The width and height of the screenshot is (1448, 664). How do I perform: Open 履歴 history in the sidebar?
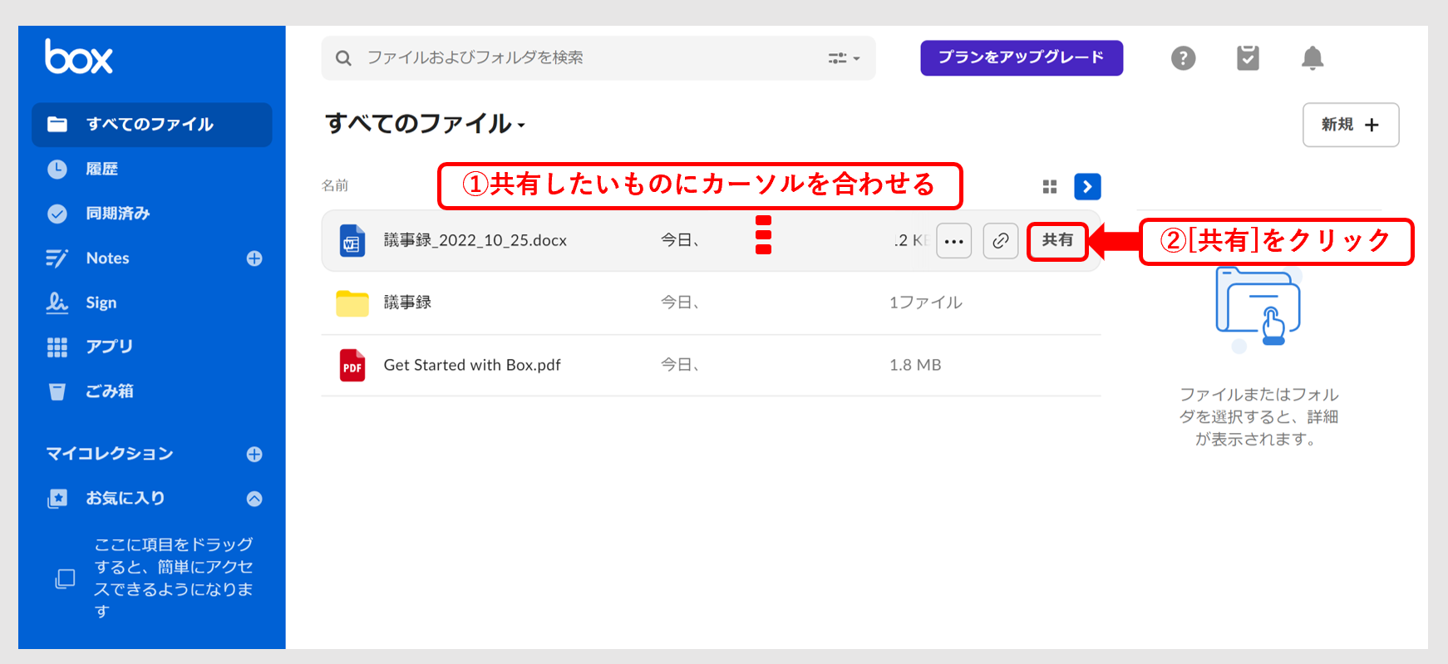102,169
